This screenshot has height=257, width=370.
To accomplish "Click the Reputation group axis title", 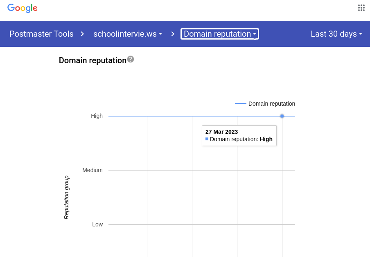I will pyautogui.click(x=66, y=197).
